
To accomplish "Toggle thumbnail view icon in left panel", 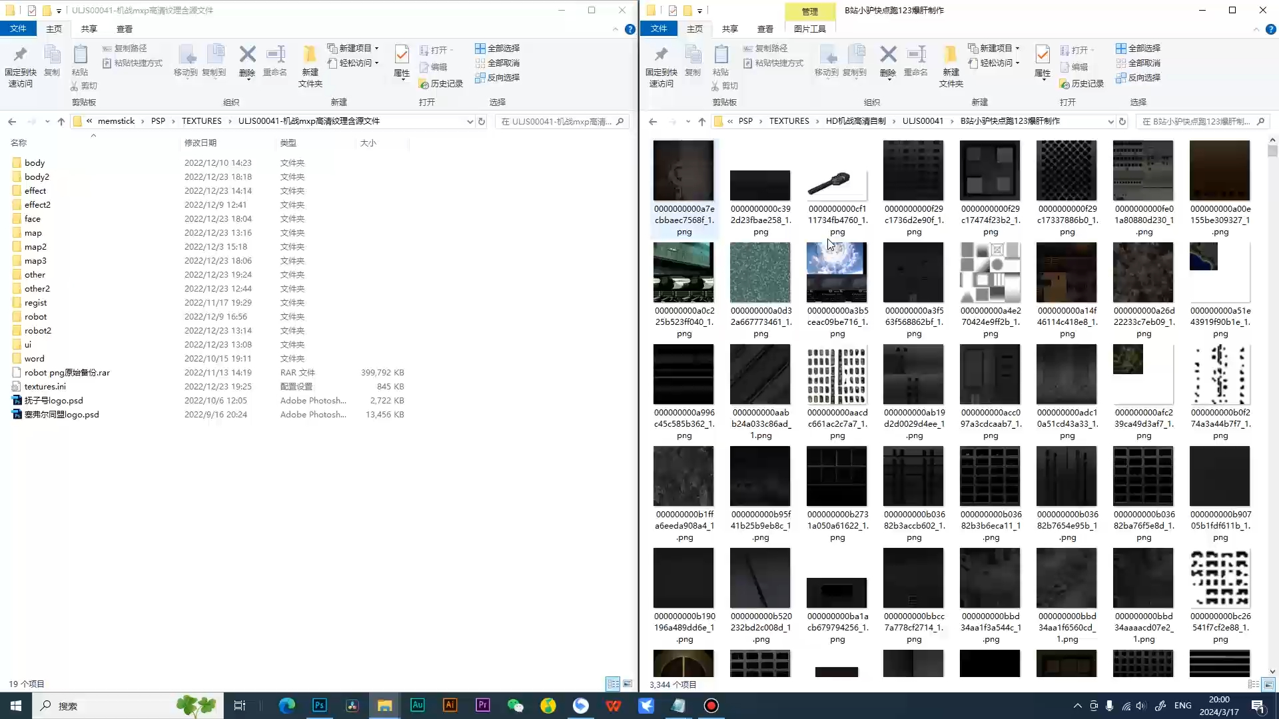I will tap(628, 684).
